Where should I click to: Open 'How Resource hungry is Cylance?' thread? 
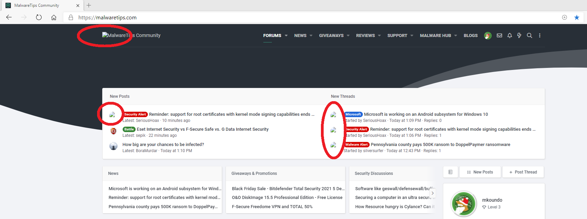(x=395, y=207)
